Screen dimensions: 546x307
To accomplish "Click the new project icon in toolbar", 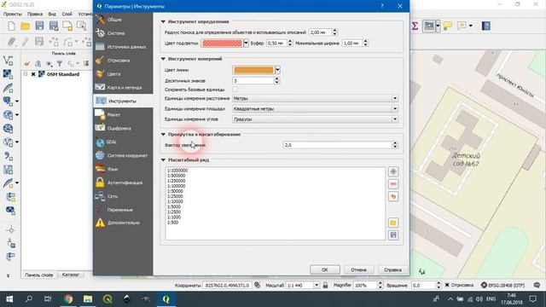I will point(11,26).
